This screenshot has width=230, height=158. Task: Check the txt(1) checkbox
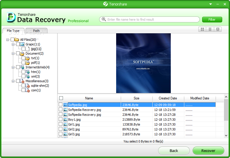23,58
